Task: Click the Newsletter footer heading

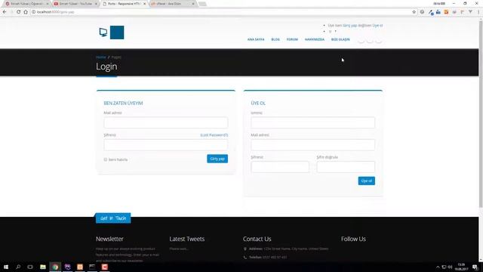Action: tap(109, 239)
